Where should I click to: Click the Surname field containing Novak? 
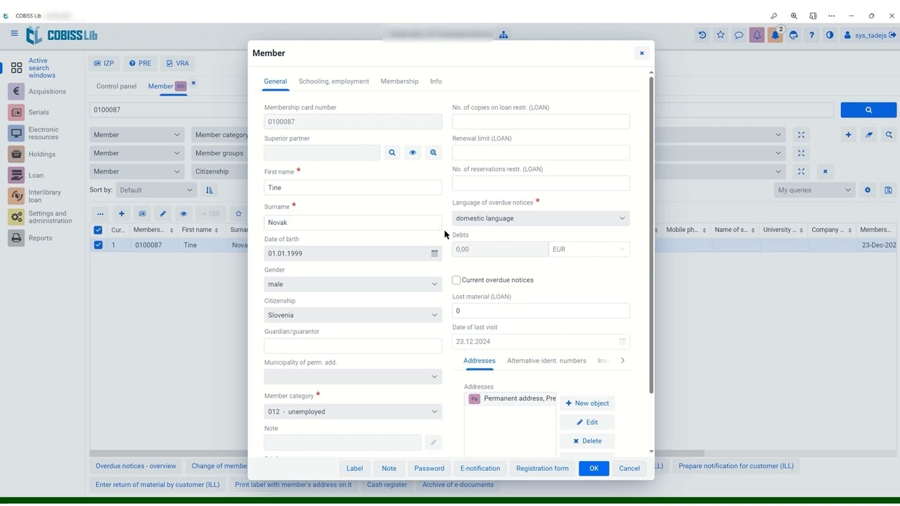tap(353, 222)
